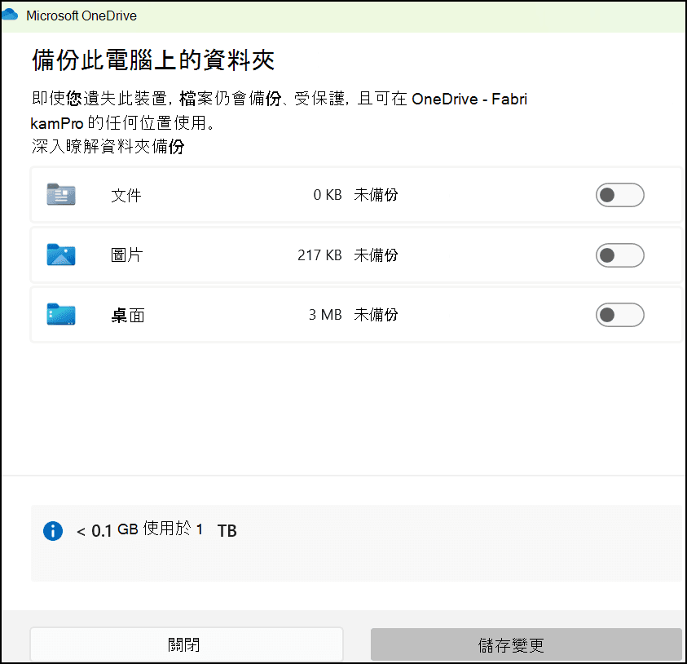
Task: Click the 關閉 button
Action: point(186,644)
